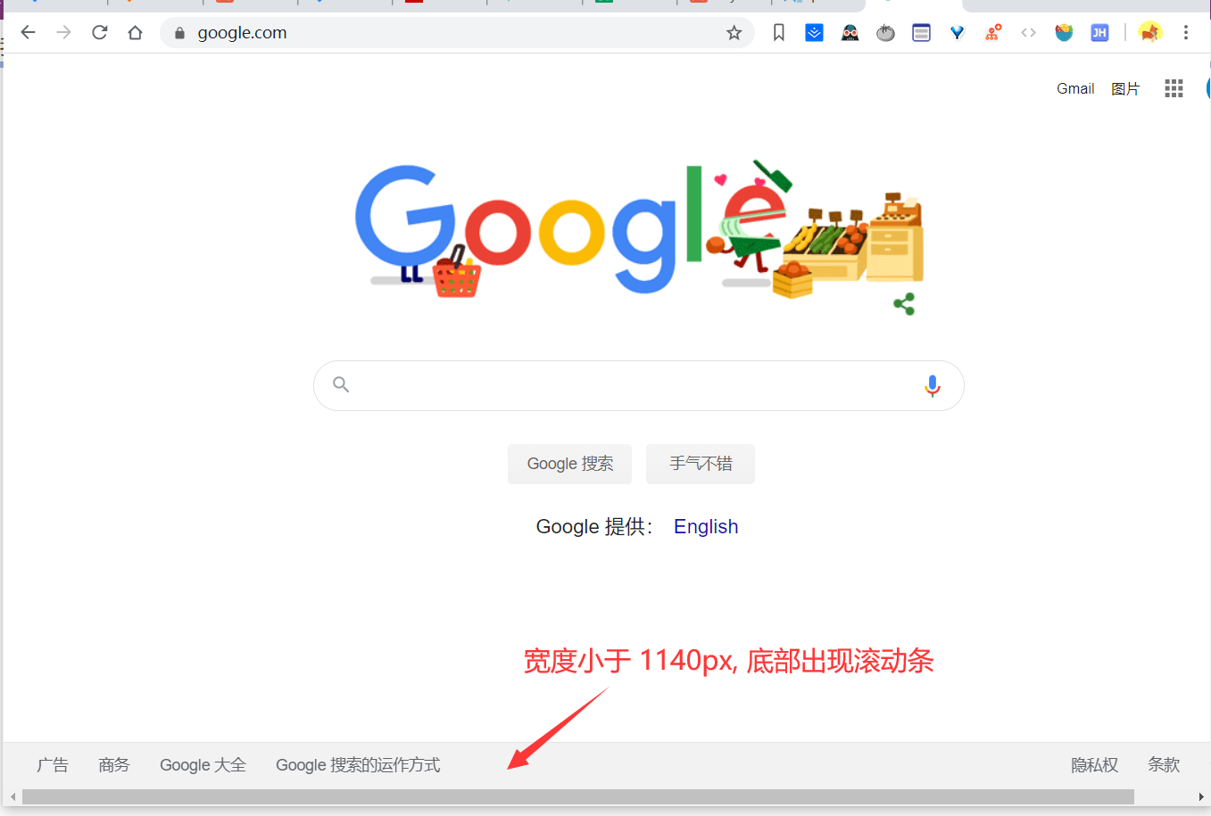
Task: Share the Google doodle
Action: click(x=904, y=304)
